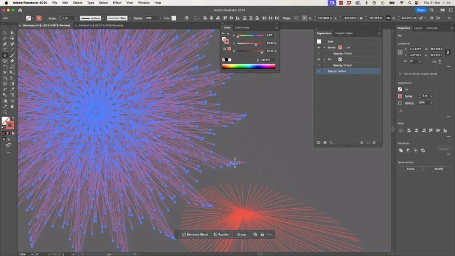Screen dimensions: 455x256
Task: Open stroke weight dropdown in Properties panel
Action: pyautogui.click(x=432, y=96)
